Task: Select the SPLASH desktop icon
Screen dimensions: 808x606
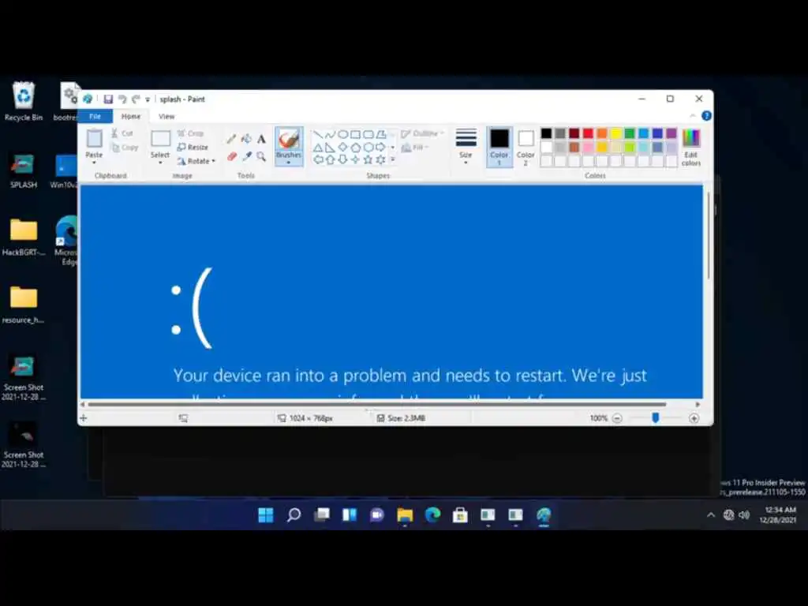Action: click(x=24, y=171)
